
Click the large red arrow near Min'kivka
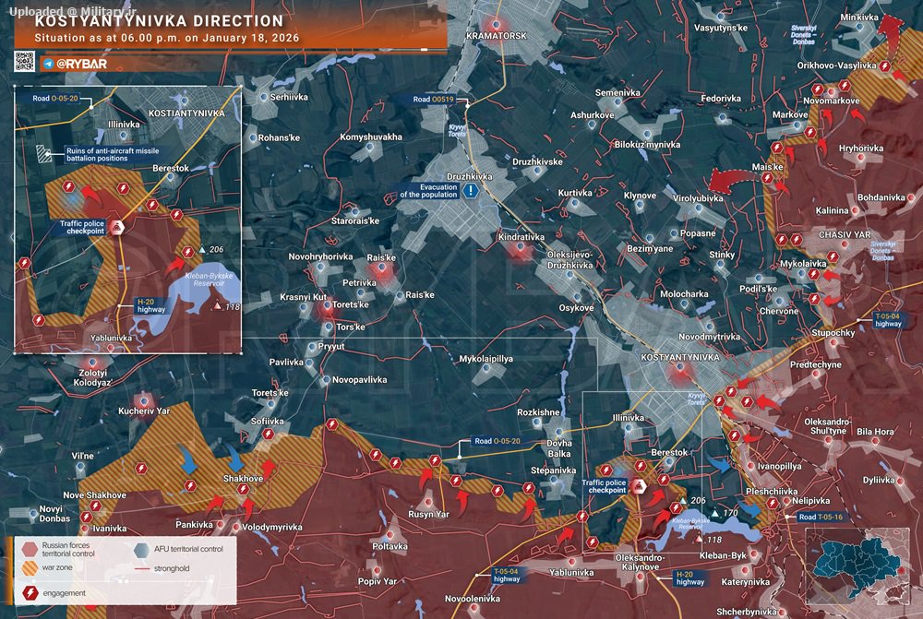click(890, 33)
